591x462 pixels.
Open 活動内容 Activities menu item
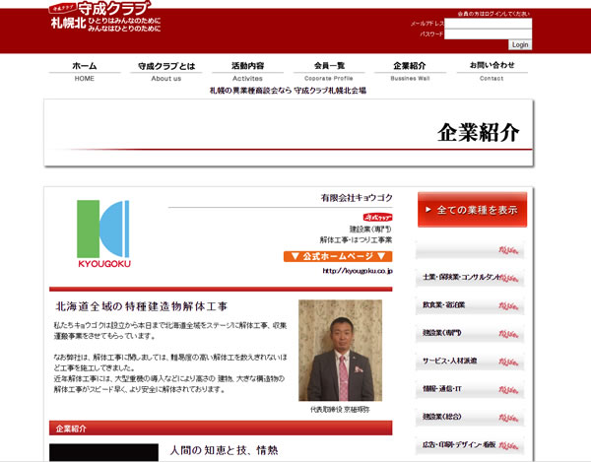tap(247, 71)
